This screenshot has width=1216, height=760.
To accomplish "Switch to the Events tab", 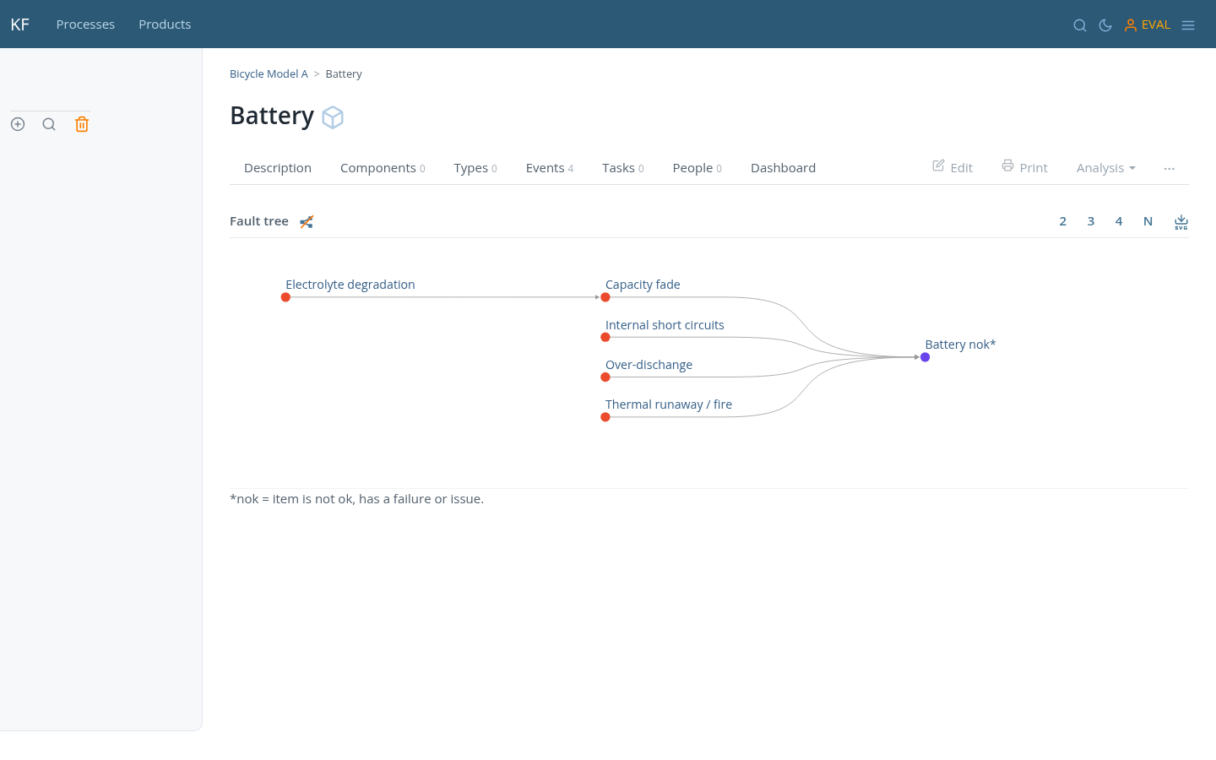I will click(550, 168).
